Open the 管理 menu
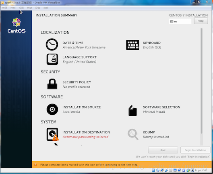This screenshot has height=174, width=213. point(5,8)
